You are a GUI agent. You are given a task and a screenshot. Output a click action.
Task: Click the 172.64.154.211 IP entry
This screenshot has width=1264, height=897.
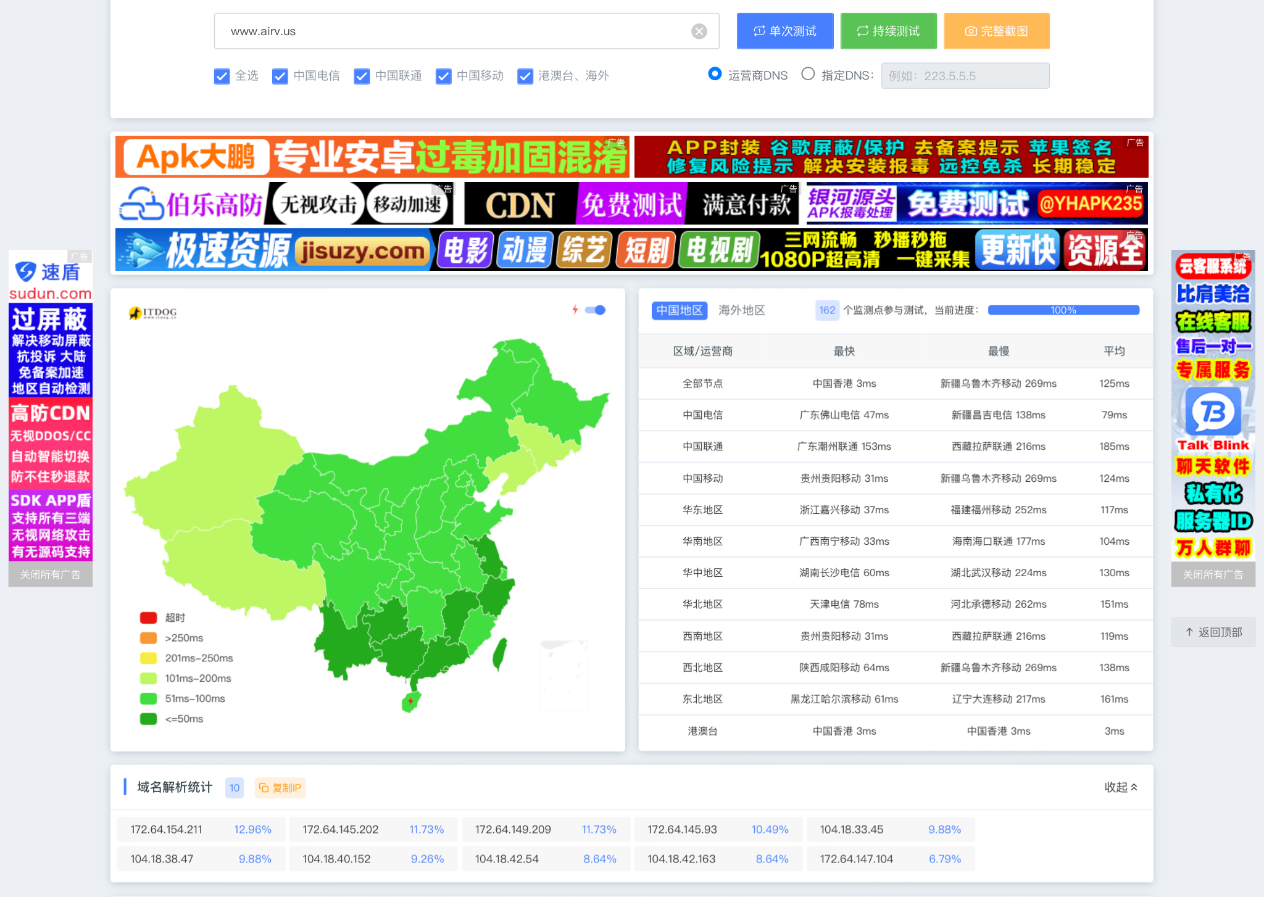tap(166, 829)
